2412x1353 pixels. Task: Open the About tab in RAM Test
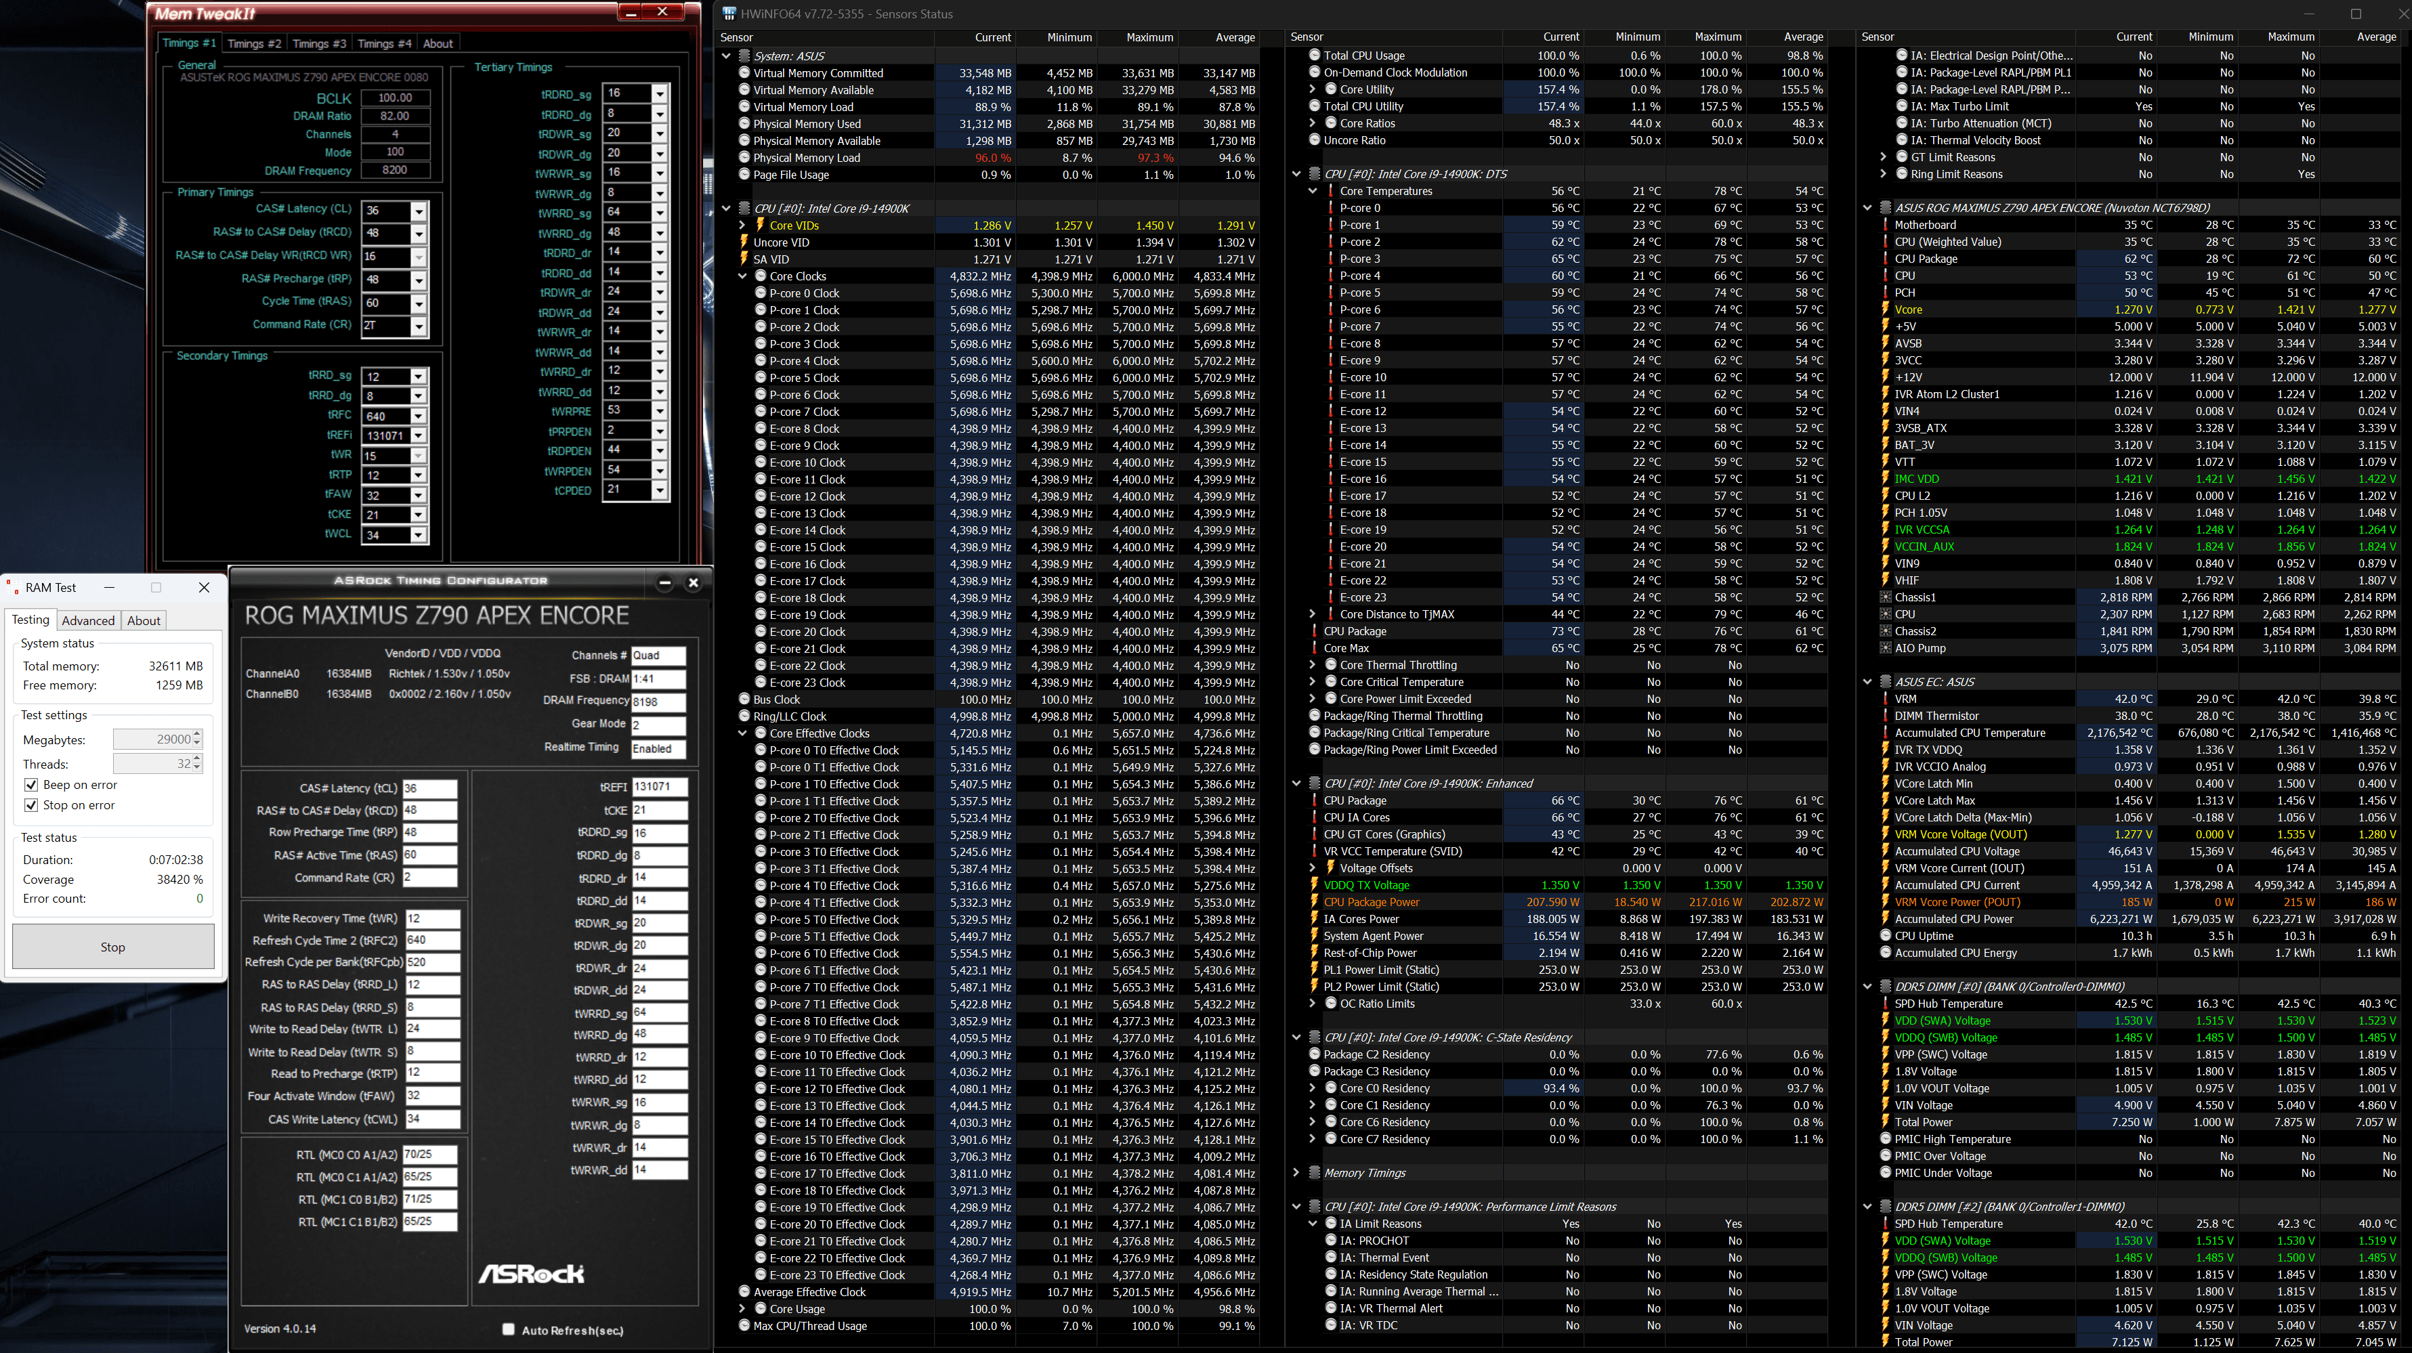(144, 620)
